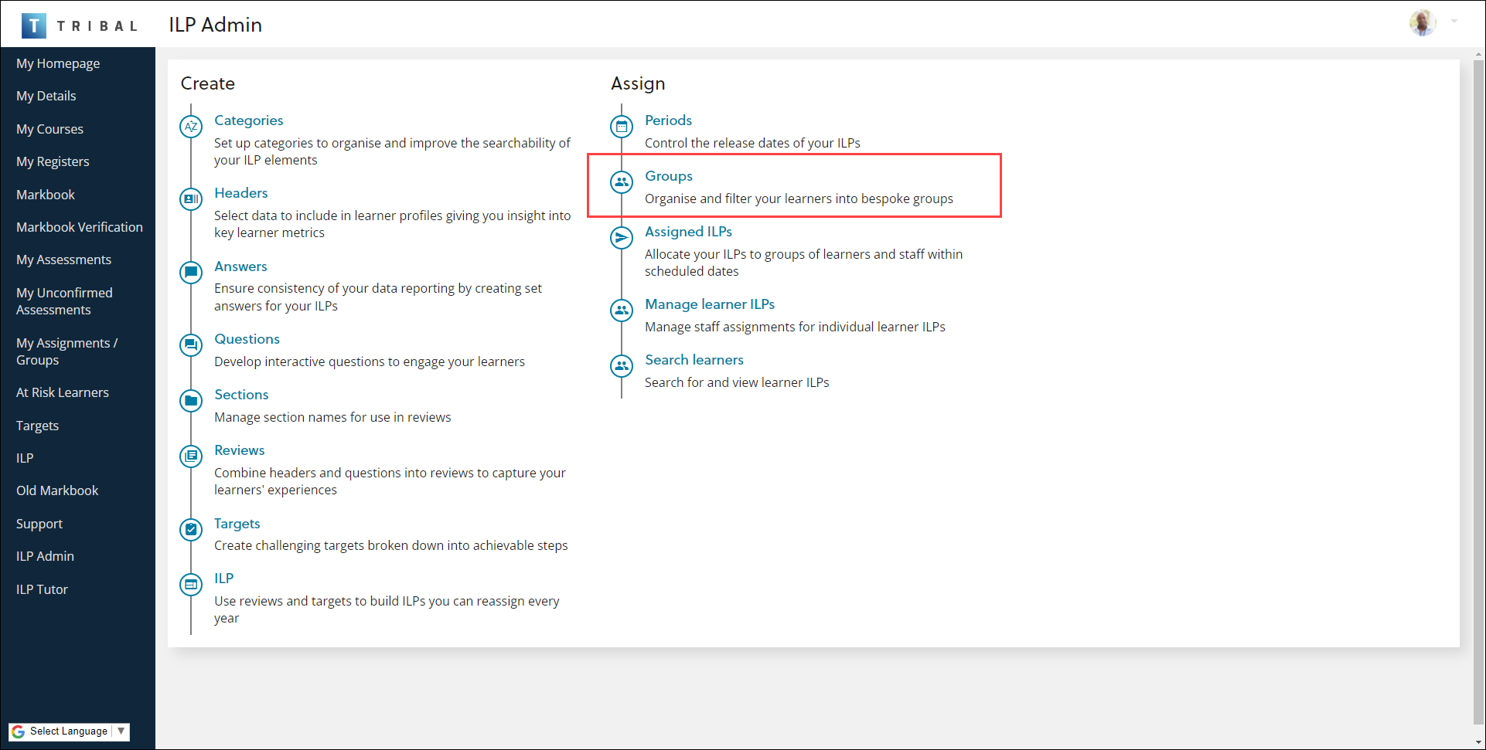
Task: Click the Search learners people icon
Action: click(x=622, y=365)
